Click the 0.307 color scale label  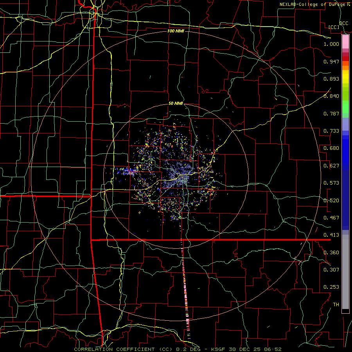[x=331, y=269]
